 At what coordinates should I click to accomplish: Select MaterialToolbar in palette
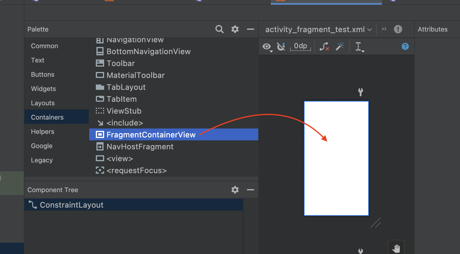point(173,75)
